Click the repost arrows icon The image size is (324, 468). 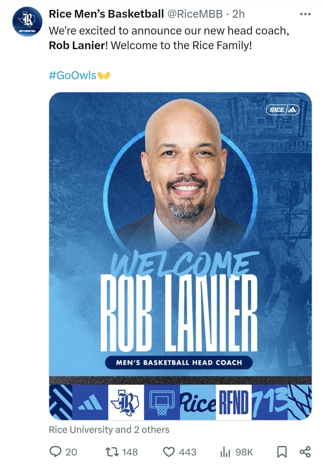click(112, 452)
